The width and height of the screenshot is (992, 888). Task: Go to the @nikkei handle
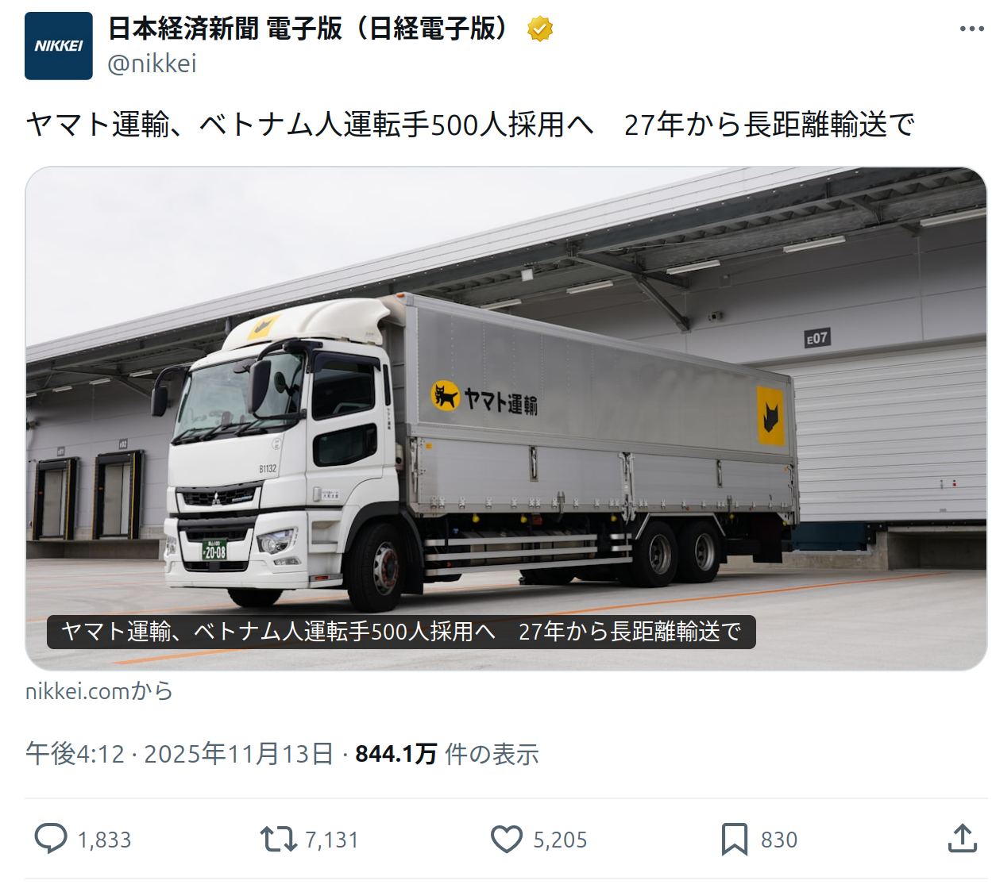tap(152, 63)
